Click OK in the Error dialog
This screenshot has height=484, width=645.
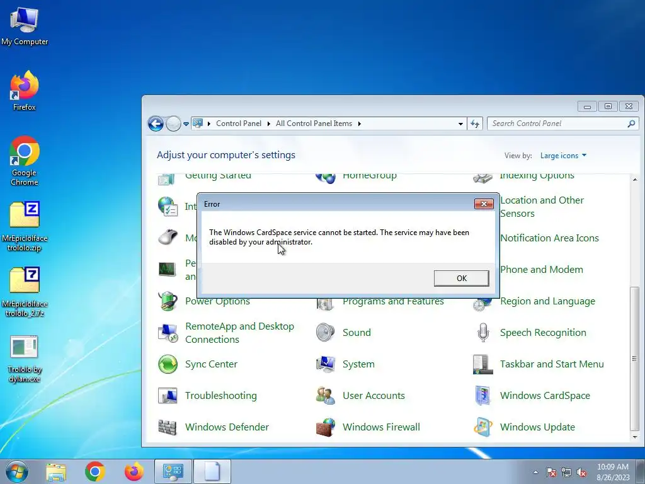(x=461, y=278)
